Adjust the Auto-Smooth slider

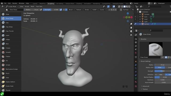click(x=163, y=82)
